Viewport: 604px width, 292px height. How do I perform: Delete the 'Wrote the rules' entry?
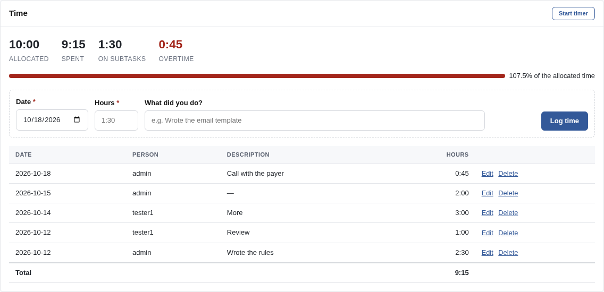tap(508, 252)
